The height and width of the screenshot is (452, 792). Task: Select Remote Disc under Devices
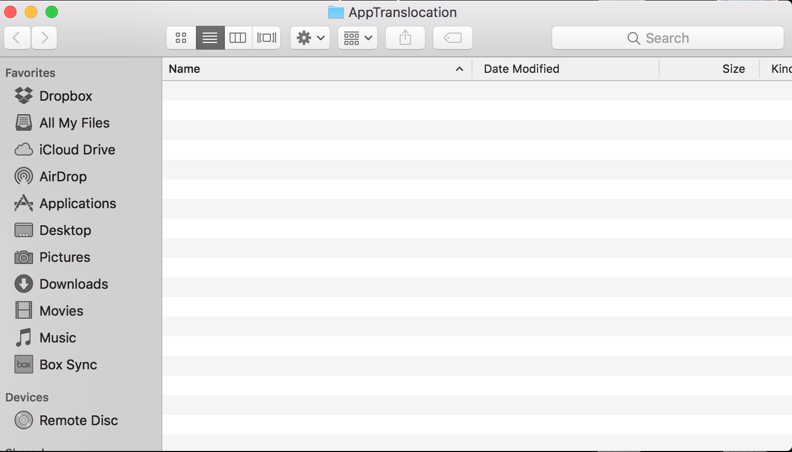[78, 420]
